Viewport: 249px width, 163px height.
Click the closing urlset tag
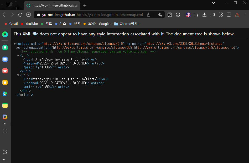coord(25,95)
